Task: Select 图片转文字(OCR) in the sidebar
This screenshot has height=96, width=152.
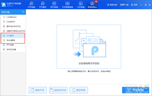Action: 13,26
